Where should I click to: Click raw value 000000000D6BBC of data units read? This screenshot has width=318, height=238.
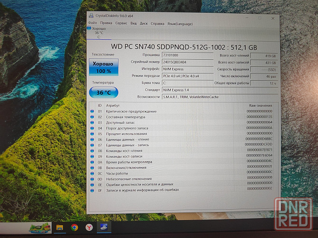pos(259,139)
